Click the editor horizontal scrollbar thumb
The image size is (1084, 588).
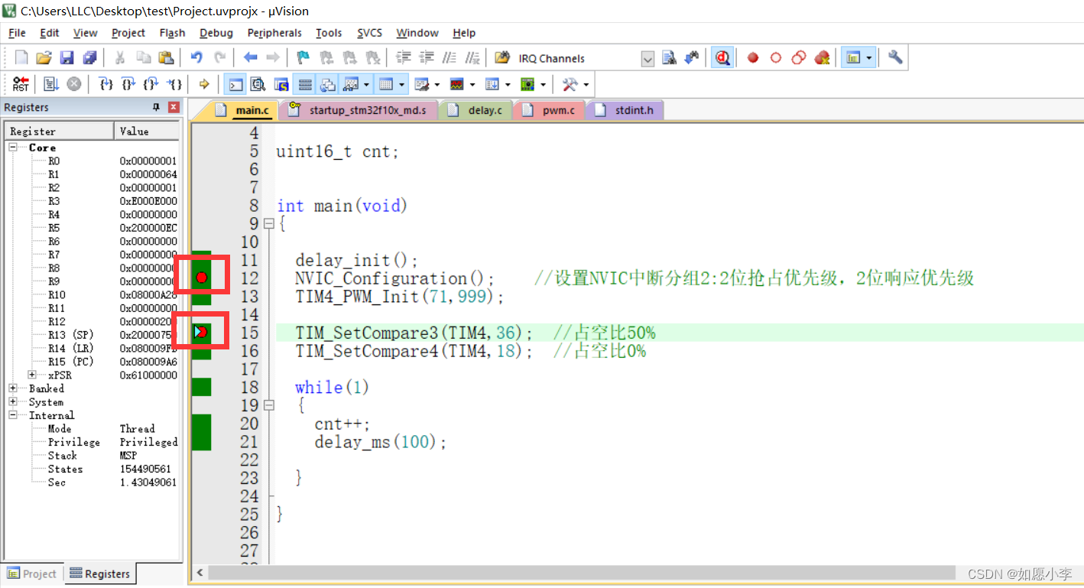click(581, 573)
